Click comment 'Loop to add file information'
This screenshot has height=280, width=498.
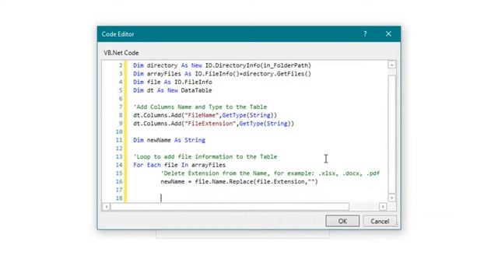pos(205,156)
